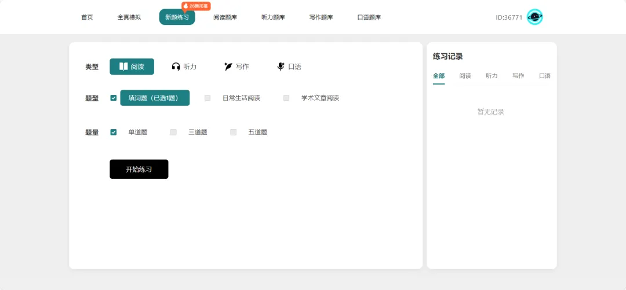626x290 pixels.
Task: Click the 填词题（已选1题）button
Action: tap(155, 98)
